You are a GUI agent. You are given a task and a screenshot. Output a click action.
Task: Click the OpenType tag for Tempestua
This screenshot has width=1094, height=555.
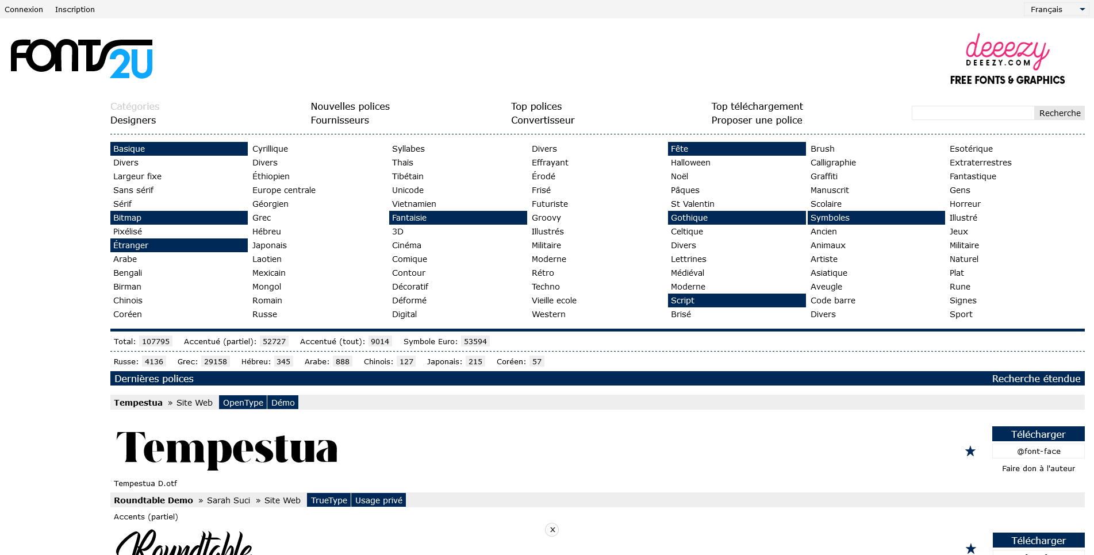(x=243, y=403)
